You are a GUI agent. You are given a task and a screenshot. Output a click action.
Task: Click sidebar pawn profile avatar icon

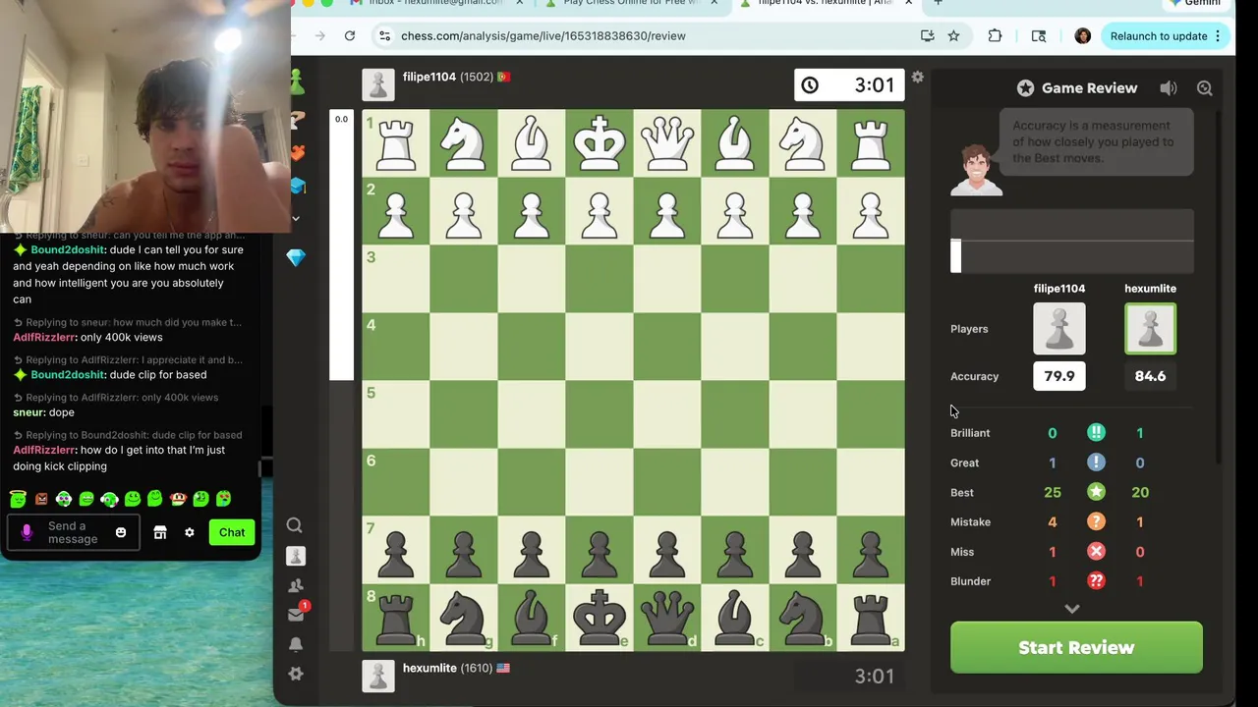295,556
